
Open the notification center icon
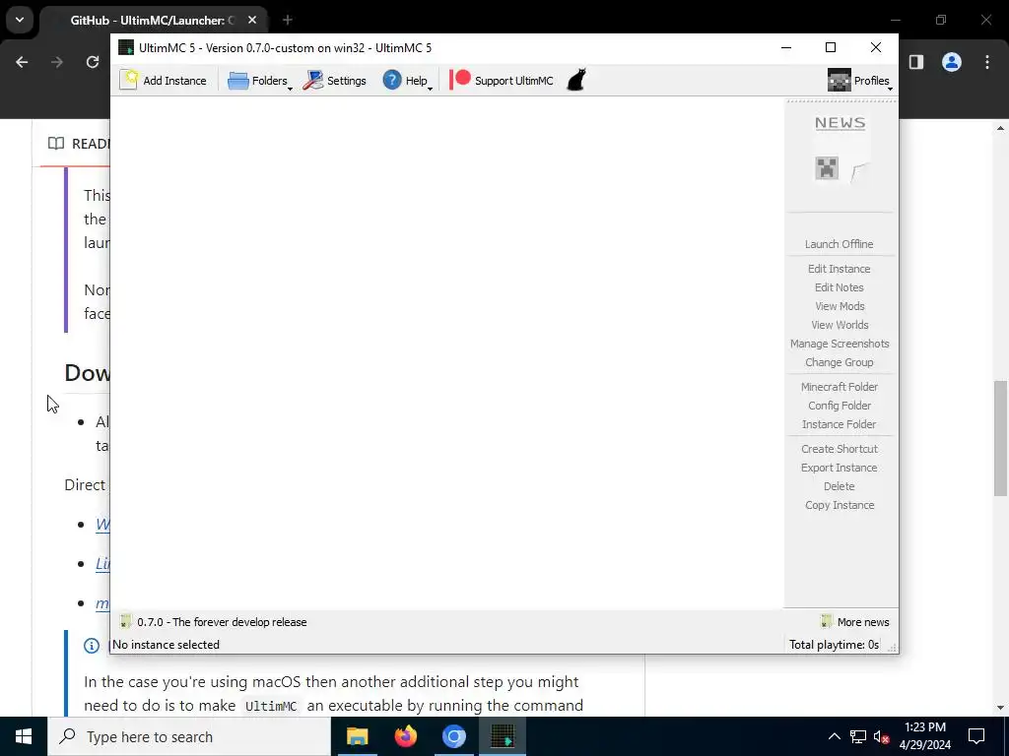[976, 736]
